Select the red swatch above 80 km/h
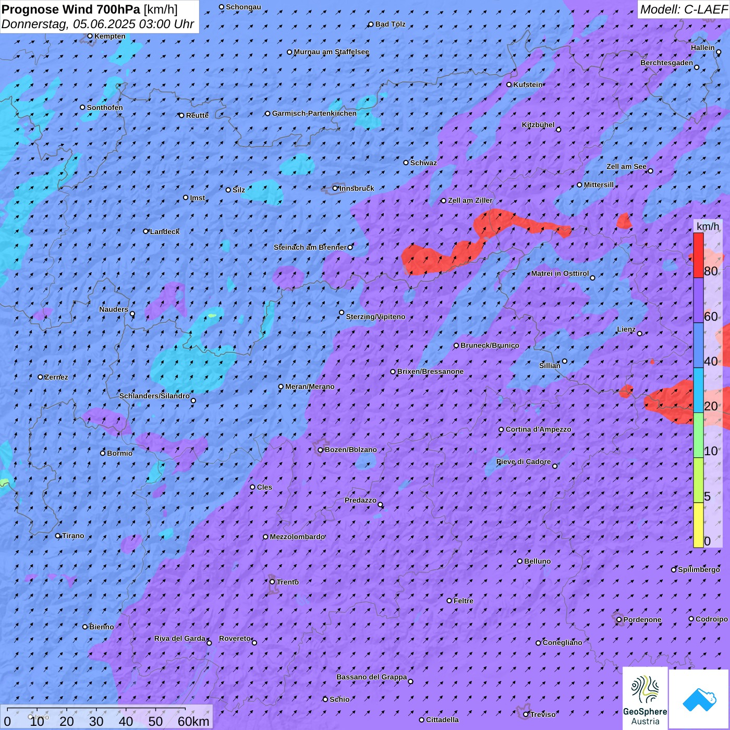Screen dimensions: 730x730 [698, 255]
